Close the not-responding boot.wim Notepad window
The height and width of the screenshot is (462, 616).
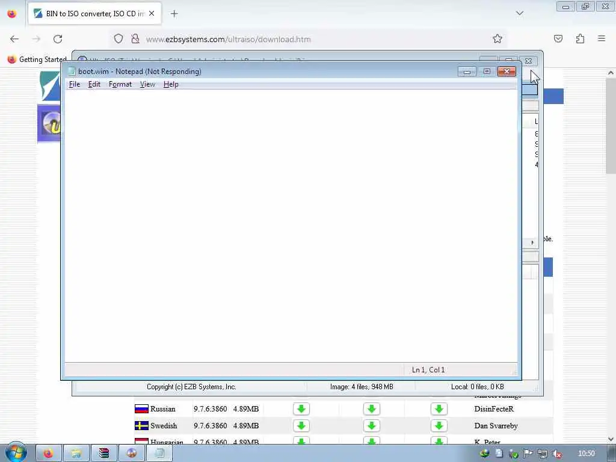click(x=507, y=72)
